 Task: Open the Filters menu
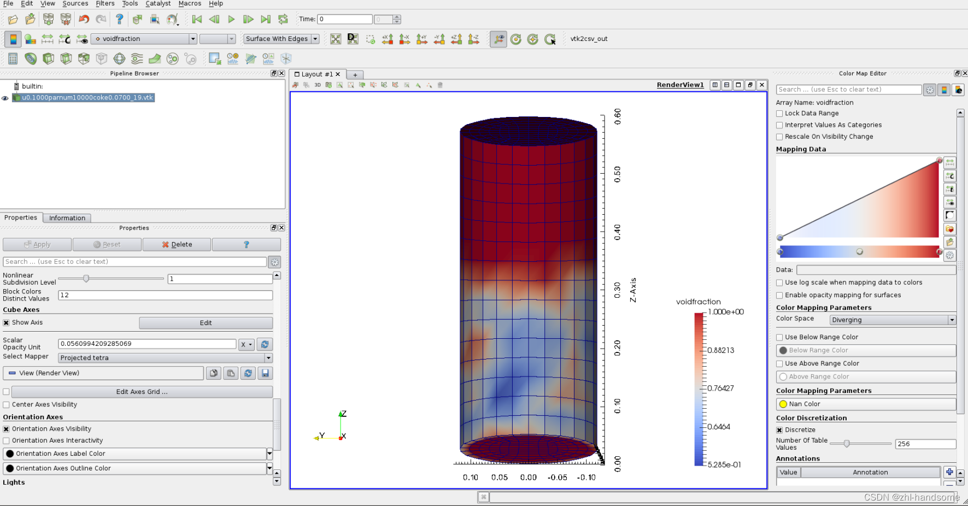tap(105, 4)
